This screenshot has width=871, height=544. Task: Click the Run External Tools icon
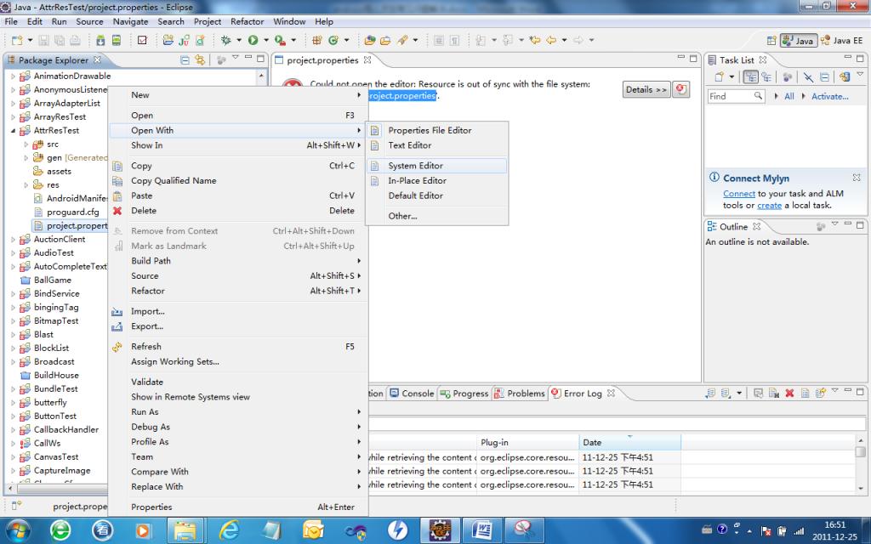[x=280, y=40]
